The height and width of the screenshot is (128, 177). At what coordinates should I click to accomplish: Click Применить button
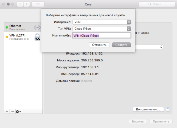(161, 122)
